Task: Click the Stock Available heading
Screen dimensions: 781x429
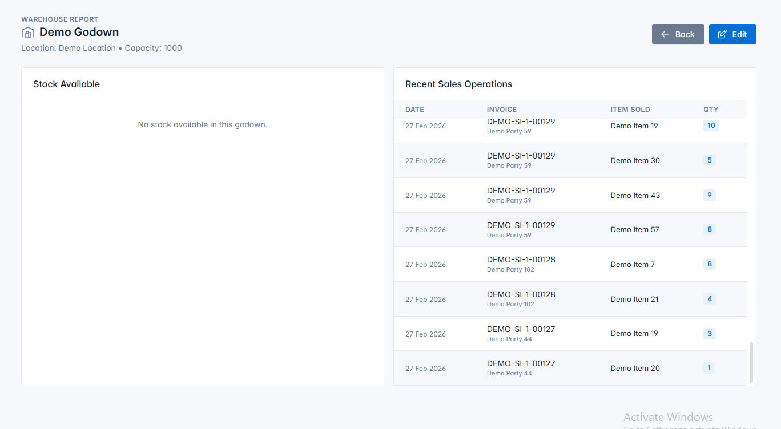Action: [x=66, y=84]
